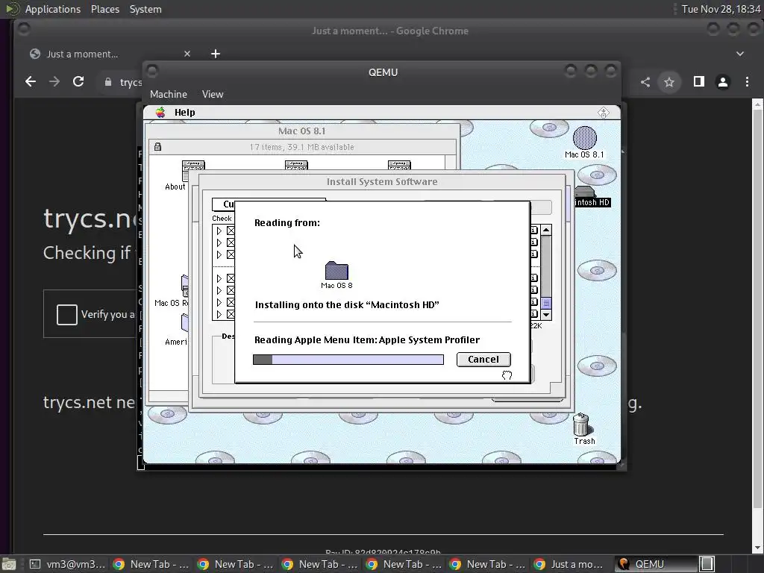This screenshot has width=764, height=573.
Task: Toggle the first checkbox below the dotted divider
Action: click(231, 278)
